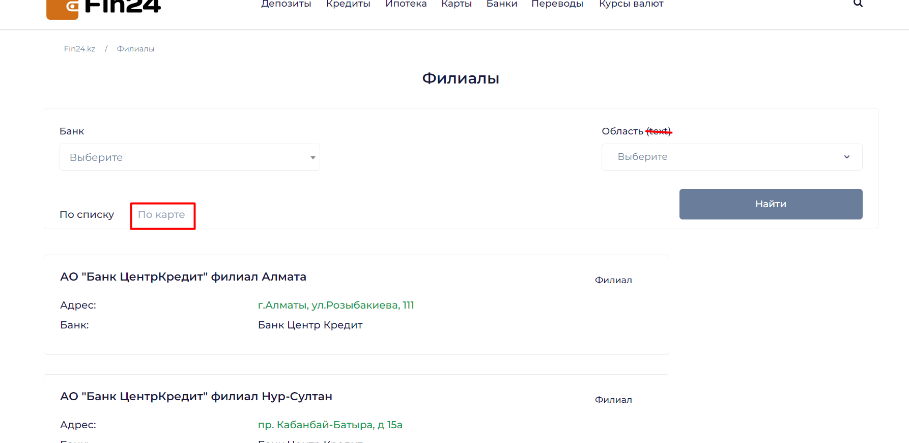
Task: Click the Филиалы breadcrumb
Action: pyautogui.click(x=135, y=49)
